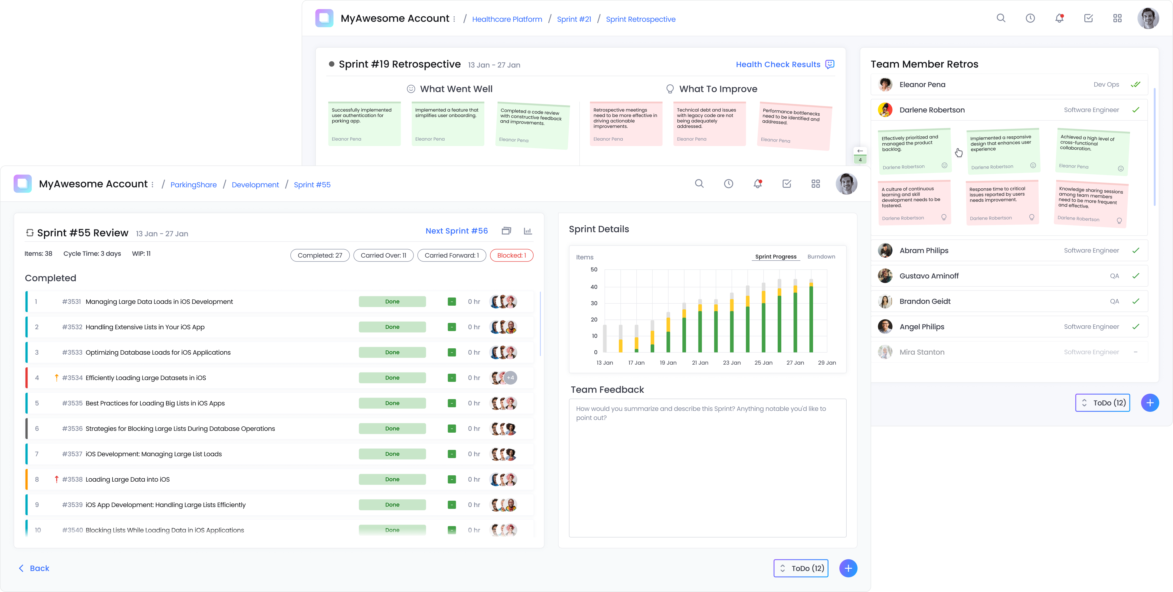The width and height of the screenshot is (1173, 592).
Task: Click the sprint cycle icon beside Sprint #55 Review
Action: [x=30, y=233]
